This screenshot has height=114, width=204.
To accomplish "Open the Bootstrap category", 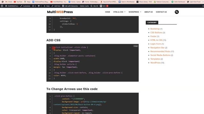I will click(155, 29).
